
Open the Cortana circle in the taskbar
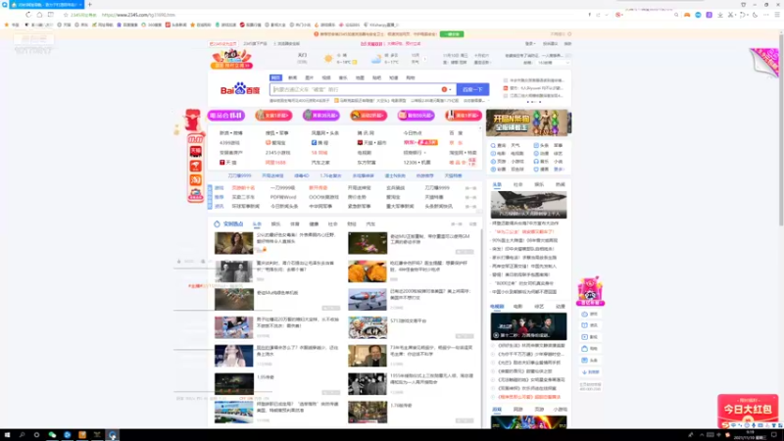36,435
